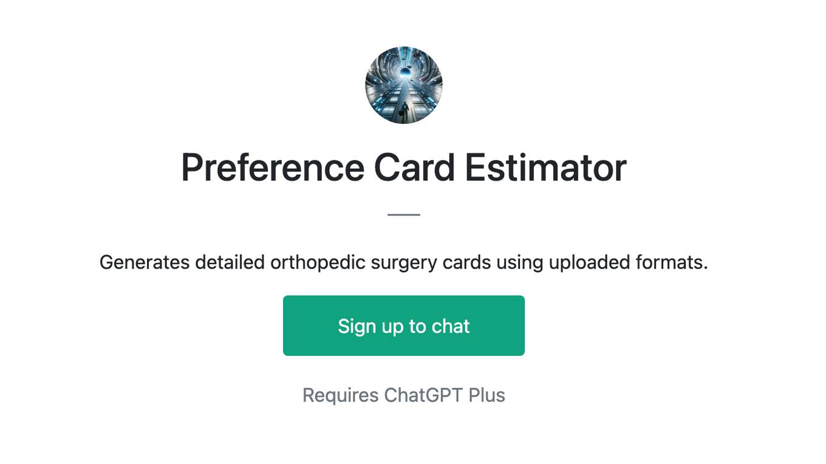The width and height of the screenshot is (826, 464).
Task: Click the Requires ChatGPT Plus notice
Action: tap(404, 395)
